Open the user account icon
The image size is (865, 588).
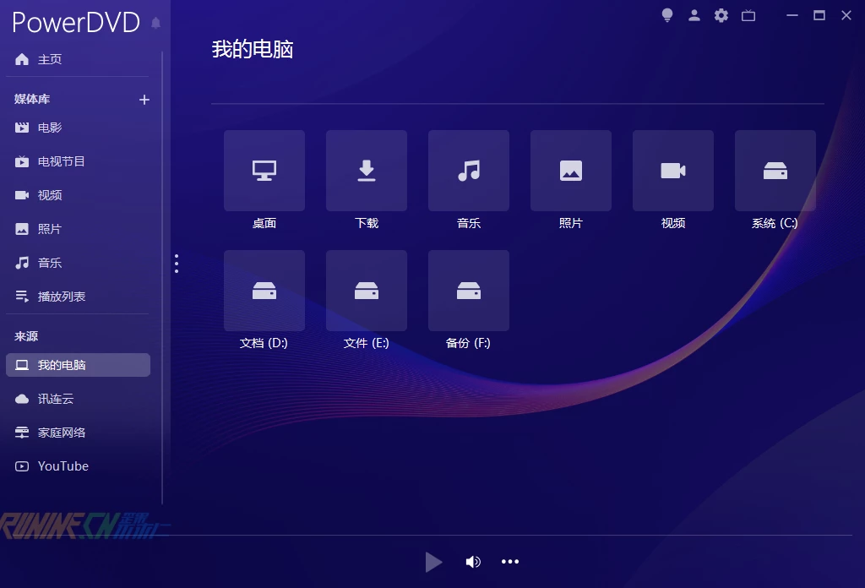(x=694, y=15)
